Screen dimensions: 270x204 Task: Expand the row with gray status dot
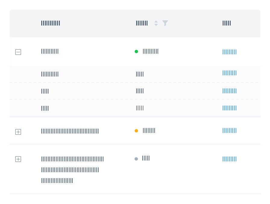tap(18, 159)
